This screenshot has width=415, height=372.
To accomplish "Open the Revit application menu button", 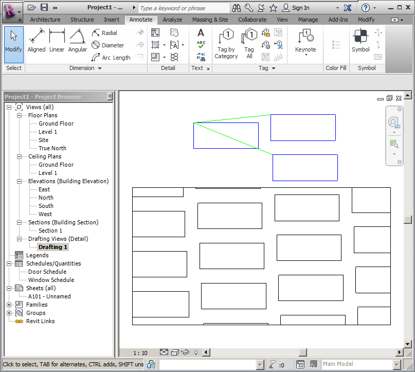I will click(12, 12).
